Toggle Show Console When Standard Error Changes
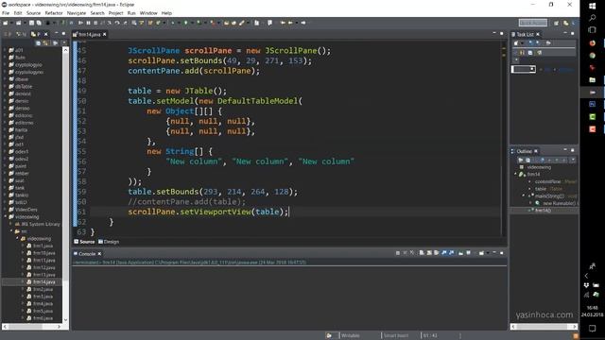This screenshot has width=605, height=340. [451, 253]
